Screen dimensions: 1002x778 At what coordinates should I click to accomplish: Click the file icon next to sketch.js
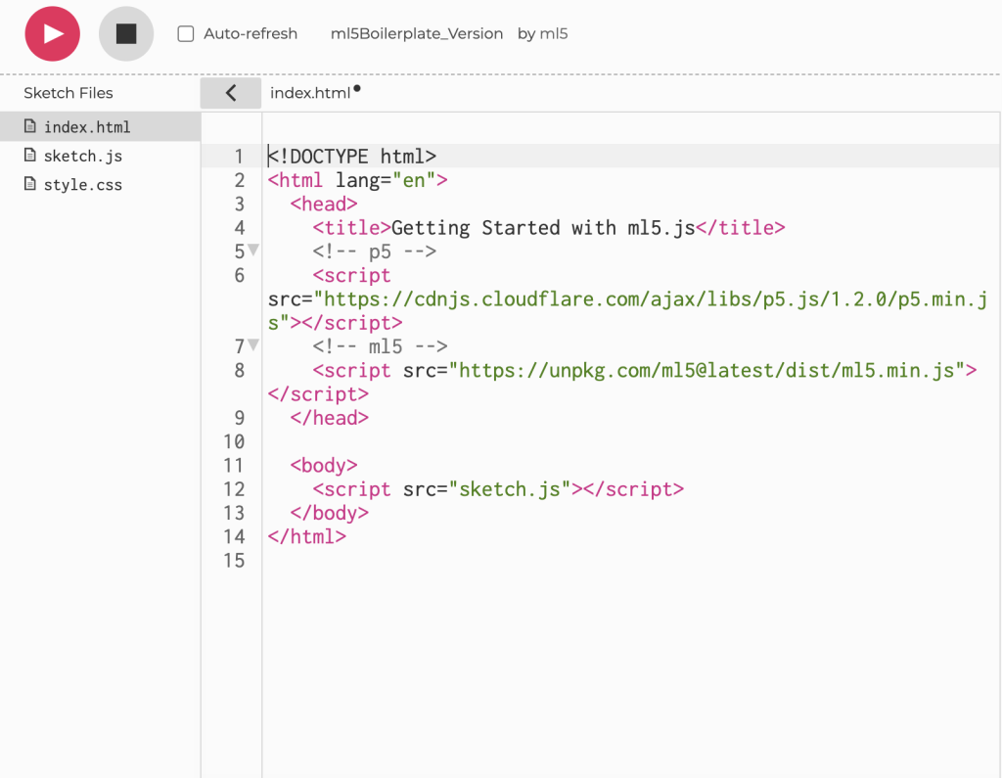pos(29,156)
